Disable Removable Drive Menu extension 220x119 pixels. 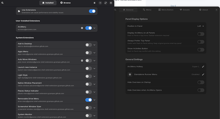tap(89, 100)
